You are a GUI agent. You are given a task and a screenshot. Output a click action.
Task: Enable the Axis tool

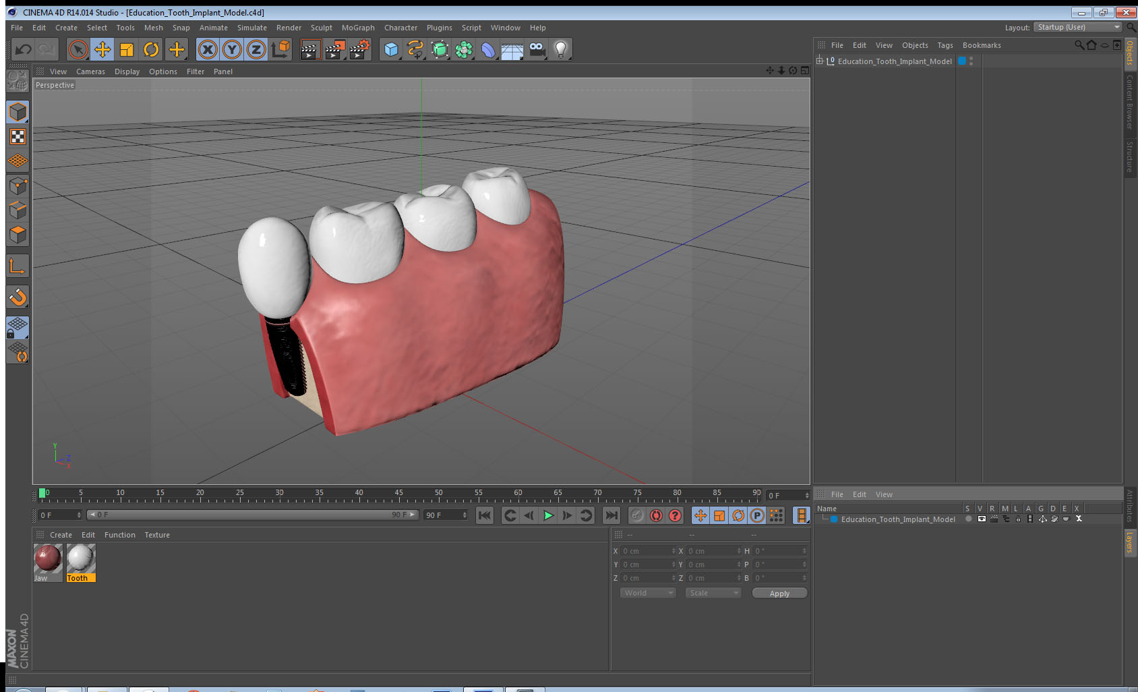pyautogui.click(x=18, y=266)
